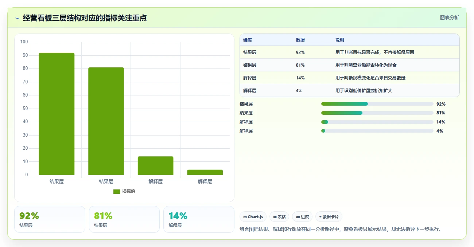Click the 4% progress bar
Image resolution: width=474 pixels, height=247 pixels.
click(377, 131)
